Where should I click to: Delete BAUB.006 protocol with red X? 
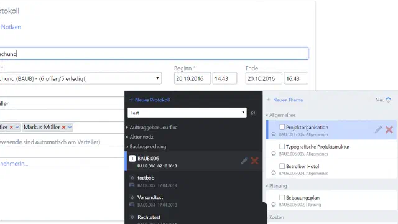(254, 161)
